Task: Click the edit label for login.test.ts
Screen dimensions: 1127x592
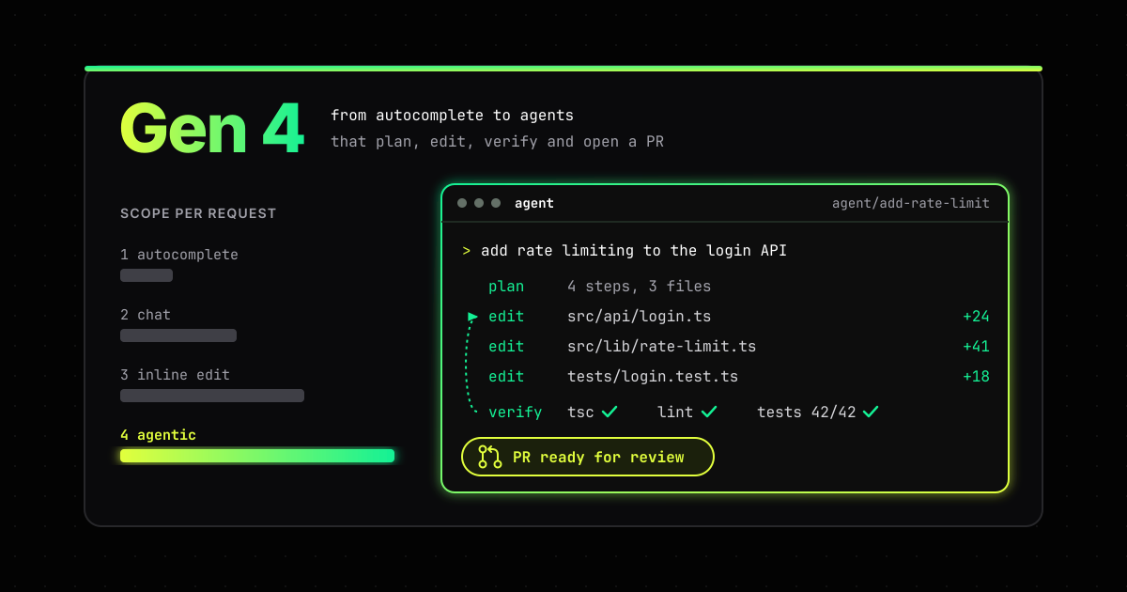Action: [506, 377]
